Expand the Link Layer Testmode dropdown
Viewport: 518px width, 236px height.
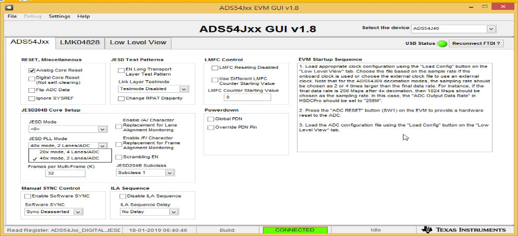point(153,89)
